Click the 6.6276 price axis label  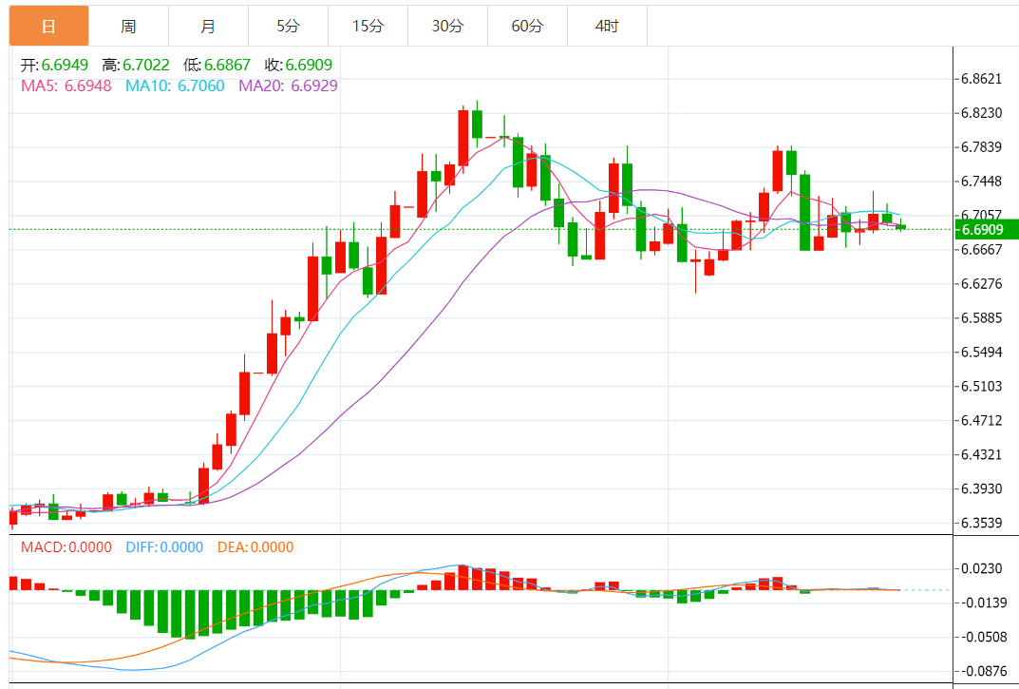point(982,283)
